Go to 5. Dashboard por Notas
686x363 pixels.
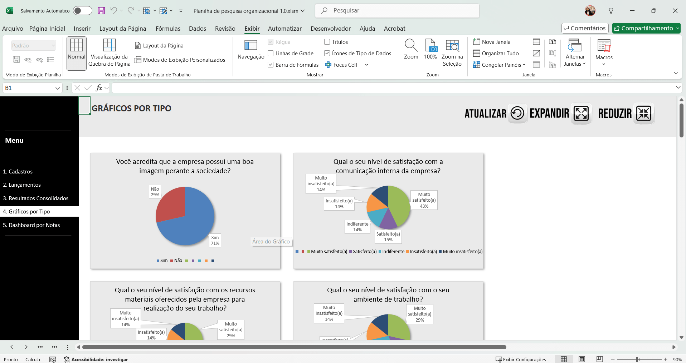pyautogui.click(x=31, y=225)
